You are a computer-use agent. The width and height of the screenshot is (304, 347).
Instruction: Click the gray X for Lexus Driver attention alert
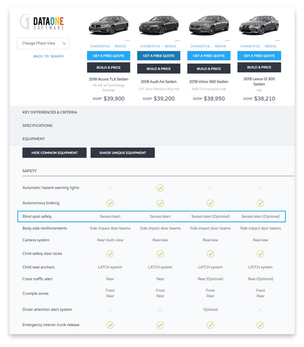click(260, 310)
